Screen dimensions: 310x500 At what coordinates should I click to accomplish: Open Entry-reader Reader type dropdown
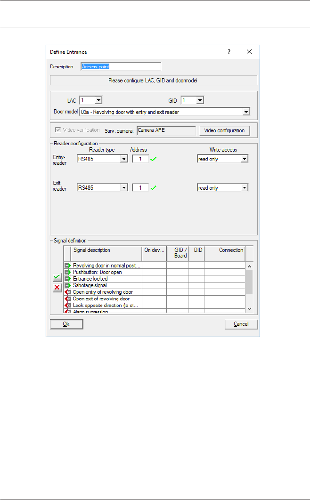coord(124,159)
